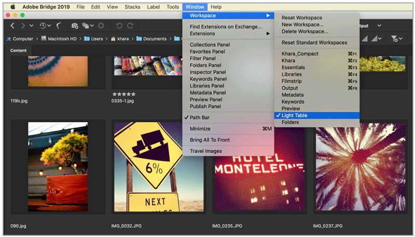This screenshot has height=237, width=415.
Task: Open the Stacks menu
Action: pyautogui.click(x=132, y=7)
